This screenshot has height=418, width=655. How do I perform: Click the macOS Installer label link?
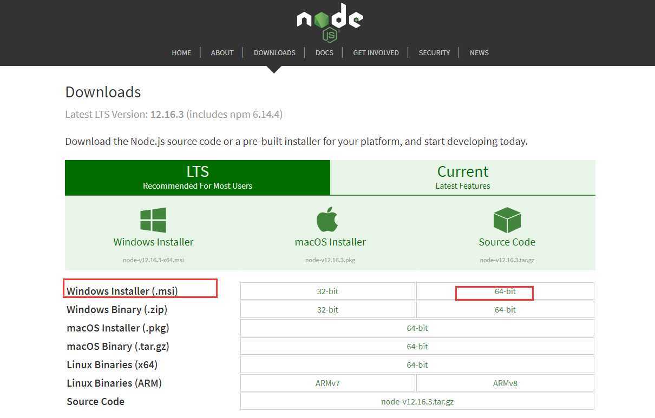[x=330, y=242]
